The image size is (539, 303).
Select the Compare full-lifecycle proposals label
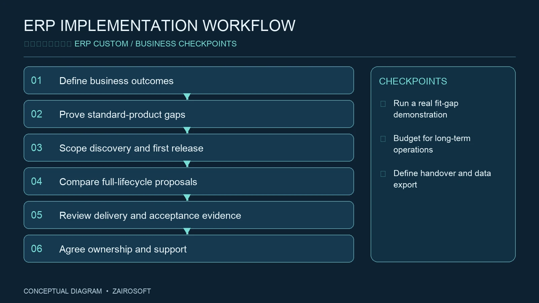[x=128, y=182]
